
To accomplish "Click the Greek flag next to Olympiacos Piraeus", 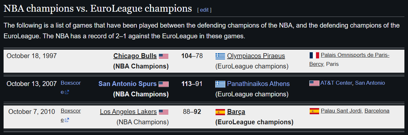I will (x=220, y=56).
